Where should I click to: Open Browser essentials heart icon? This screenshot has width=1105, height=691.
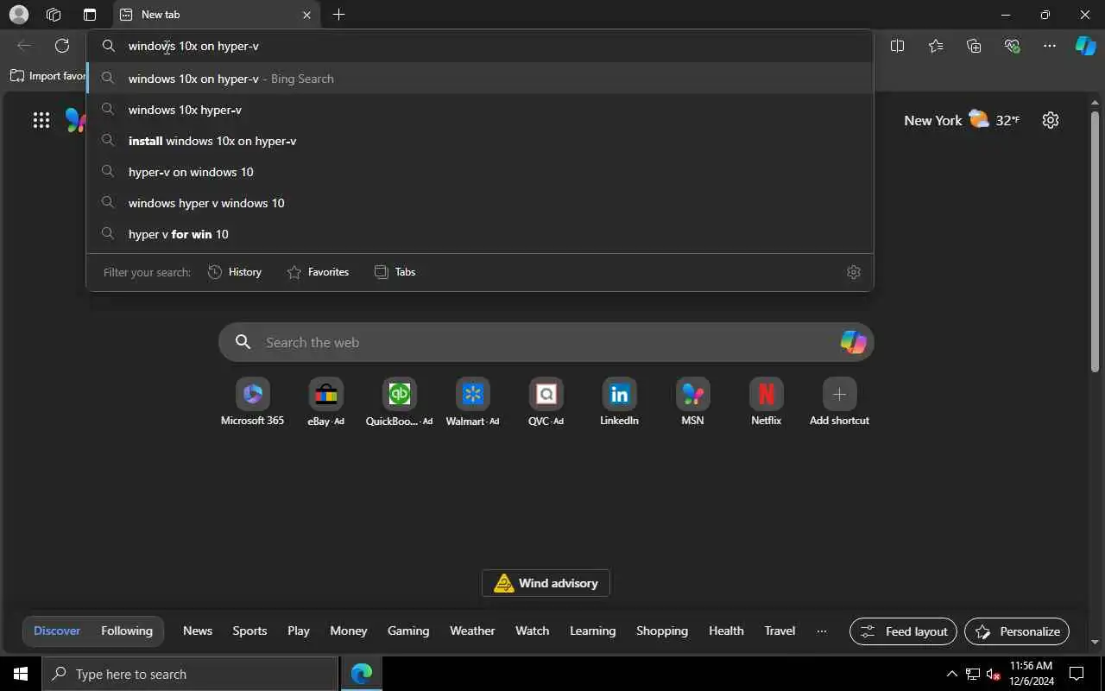click(x=1013, y=46)
